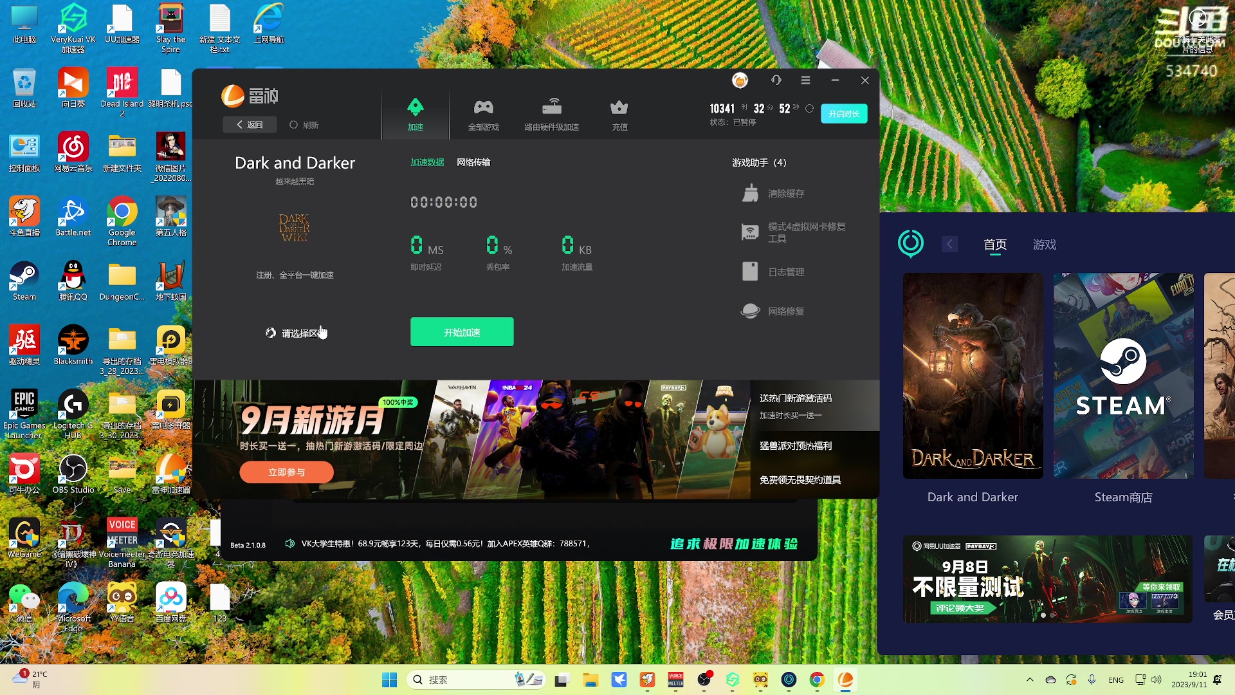
Task: Open 网易云音乐 desktop shortcut
Action: click(73, 153)
